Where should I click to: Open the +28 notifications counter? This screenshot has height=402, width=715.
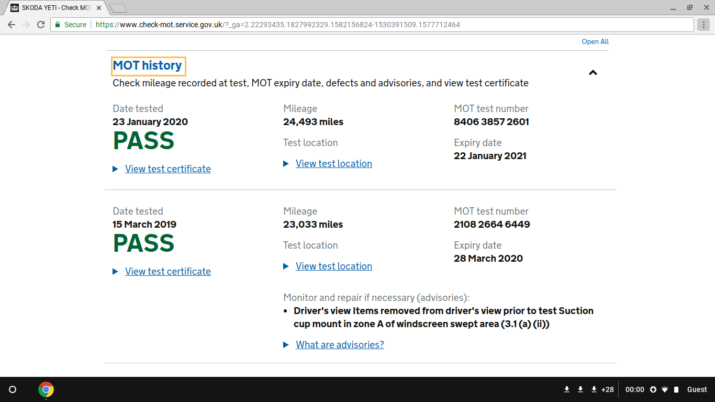pyautogui.click(x=607, y=389)
